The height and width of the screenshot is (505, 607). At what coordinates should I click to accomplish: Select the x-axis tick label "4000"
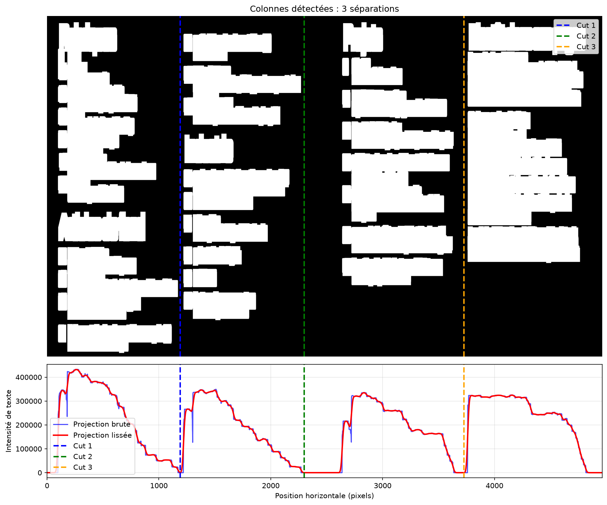pos(494,486)
